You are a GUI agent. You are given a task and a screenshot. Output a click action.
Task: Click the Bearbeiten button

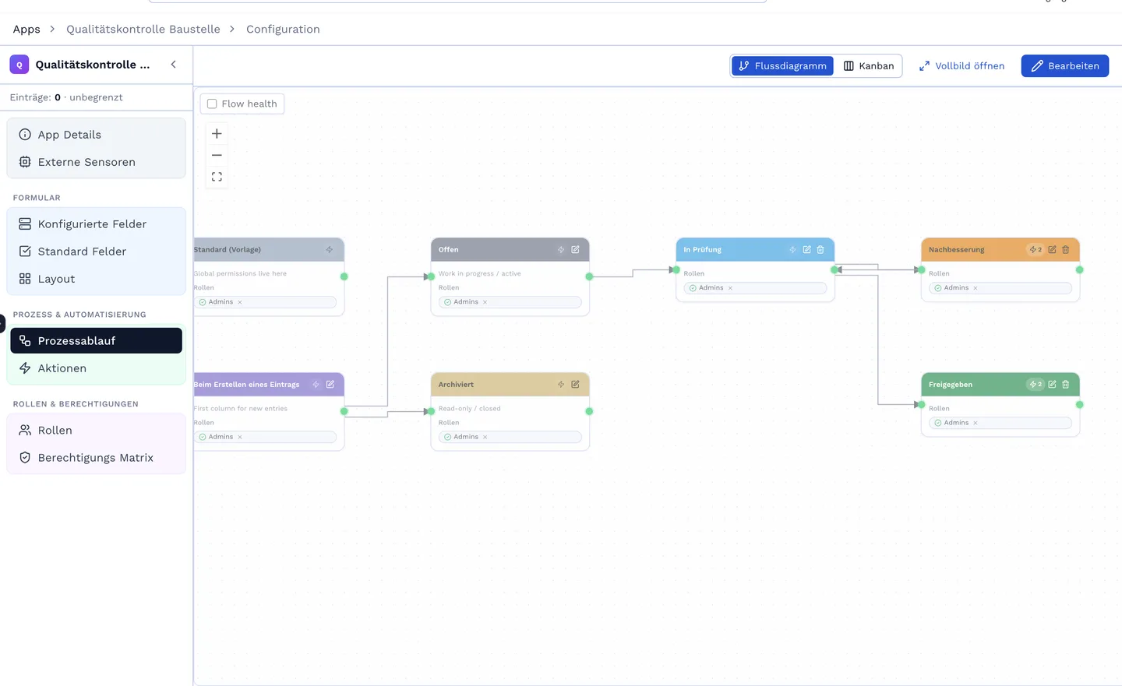click(1065, 65)
